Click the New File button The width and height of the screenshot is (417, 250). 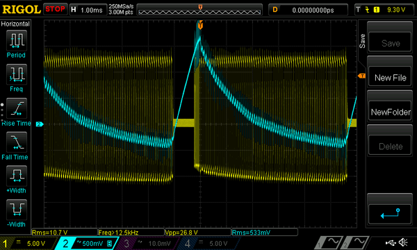(x=390, y=77)
